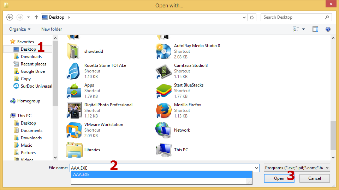The width and height of the screenshot is (339, 190).
Task: Click the file list vertical scrollbar
Action: 333,135
